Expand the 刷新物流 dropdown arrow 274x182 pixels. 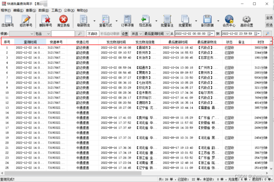(x=94, y=21)
